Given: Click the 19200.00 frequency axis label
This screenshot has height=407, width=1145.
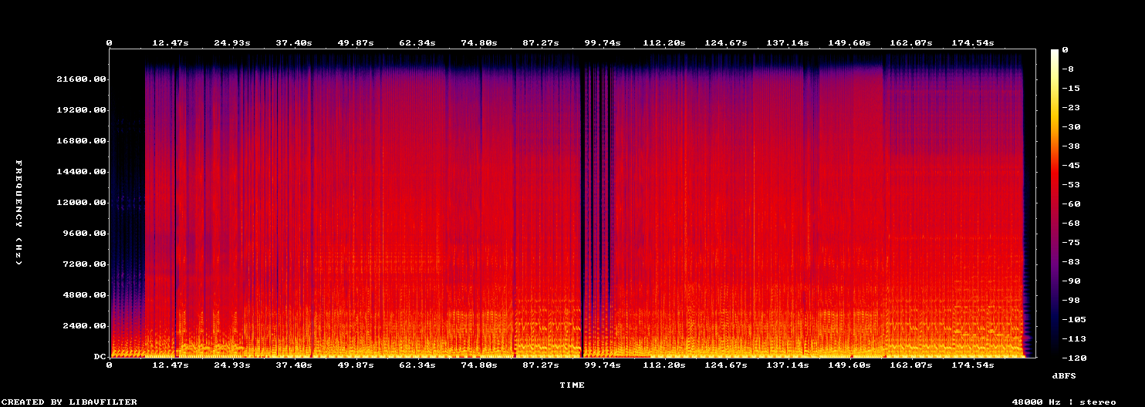Looking at the screenshot, I should point(80,110).
